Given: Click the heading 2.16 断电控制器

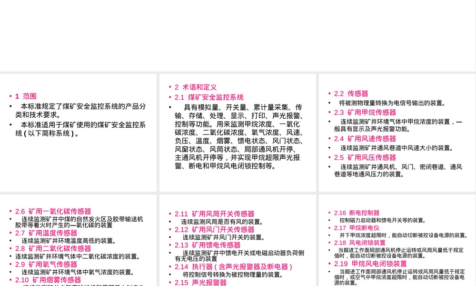Looking at the screenshot, I should click(x=357, y=213).
